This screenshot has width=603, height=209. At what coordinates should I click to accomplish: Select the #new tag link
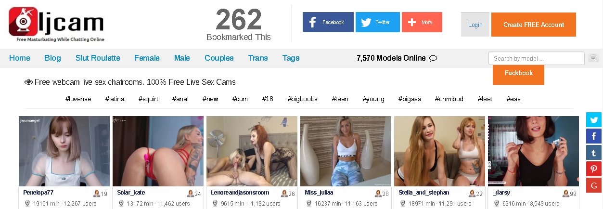210,99
